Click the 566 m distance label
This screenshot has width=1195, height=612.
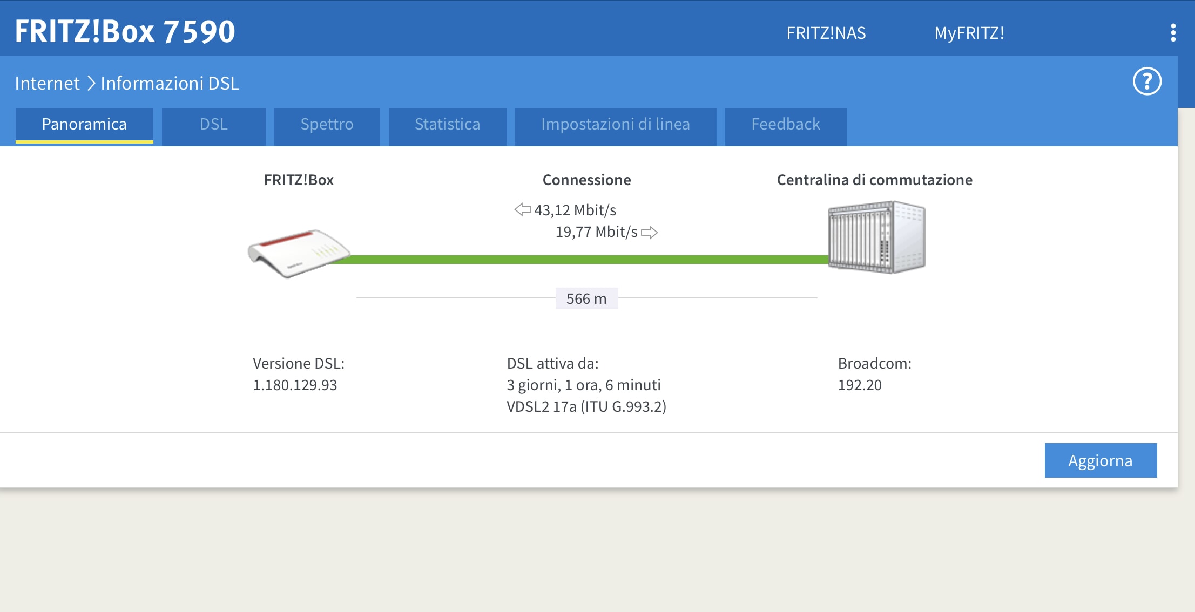pos(586,298)
